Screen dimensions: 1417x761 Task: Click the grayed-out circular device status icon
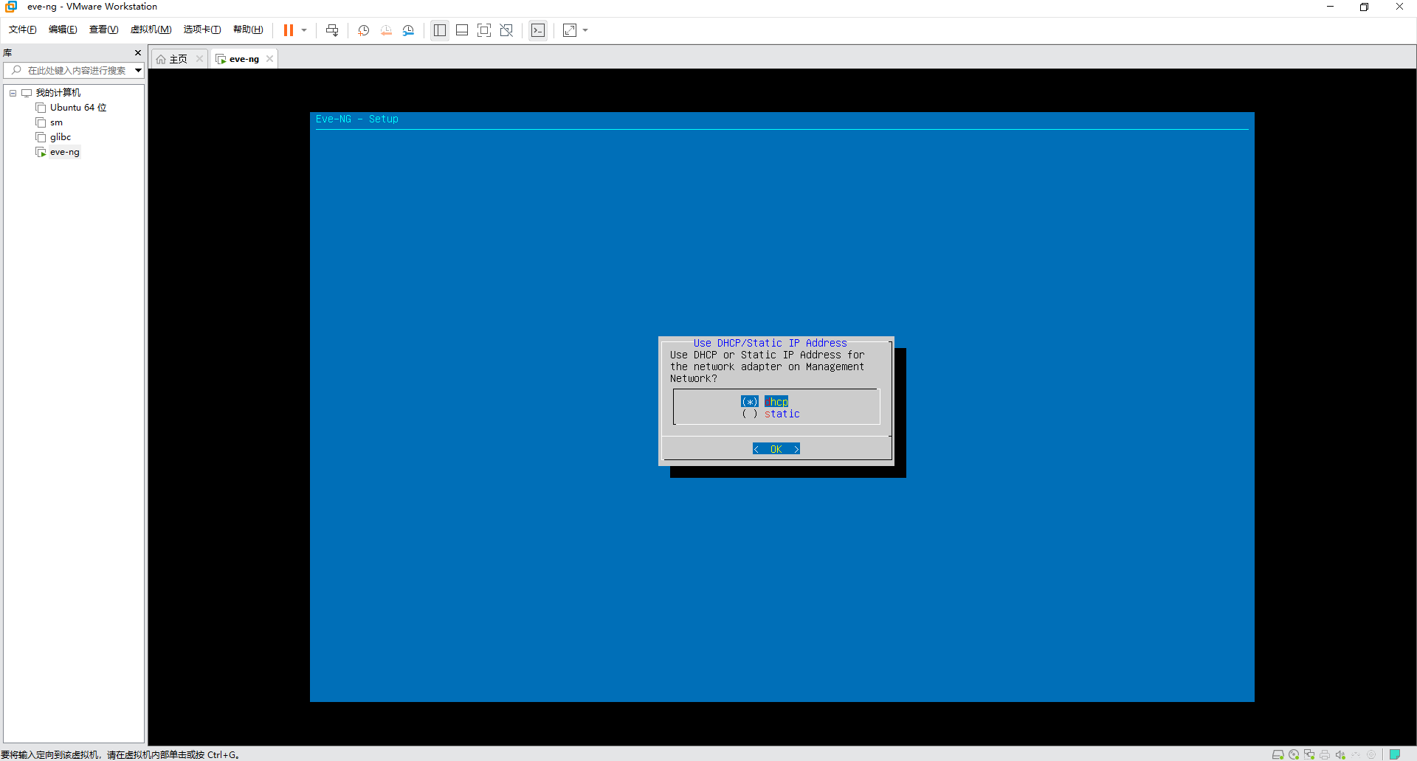(1371, 754)
